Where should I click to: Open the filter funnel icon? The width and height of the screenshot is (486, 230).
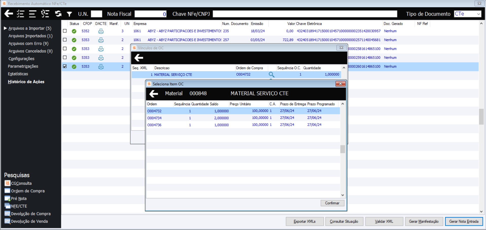(69, 14)
